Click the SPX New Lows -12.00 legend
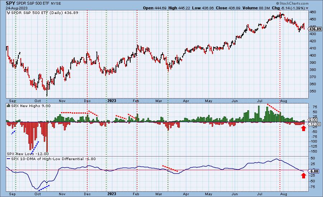The image size is (323, 197). tap(28, 154)
